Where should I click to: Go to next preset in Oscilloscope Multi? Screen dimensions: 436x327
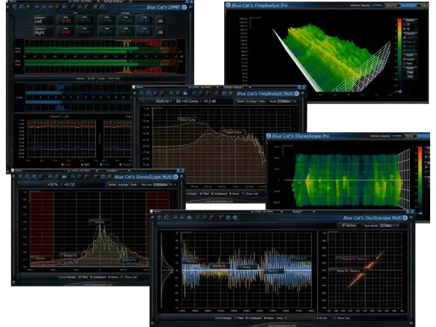pyautogui.click(x=314, y=211)
